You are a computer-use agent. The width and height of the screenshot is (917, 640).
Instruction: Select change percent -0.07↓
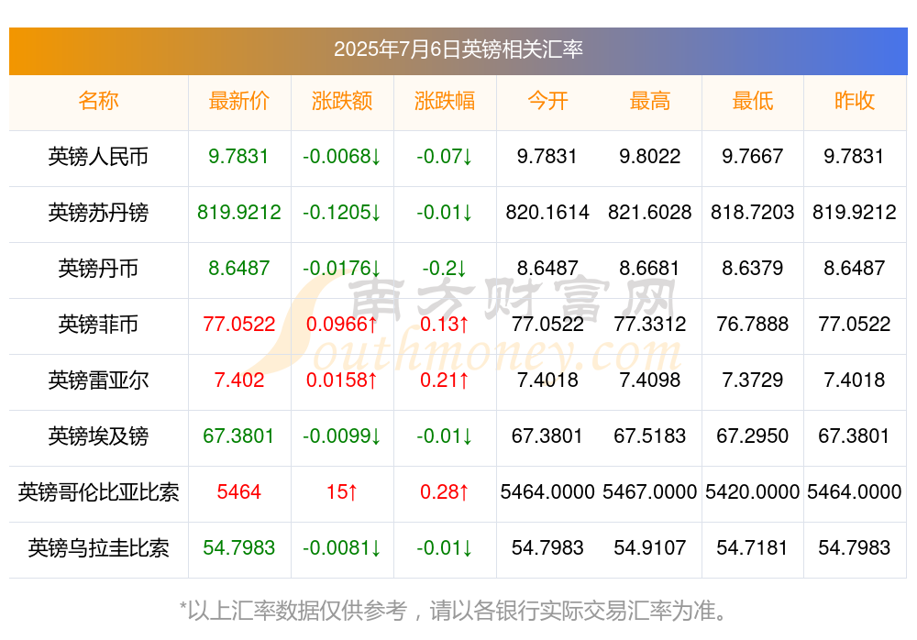[x=445, y=156]
